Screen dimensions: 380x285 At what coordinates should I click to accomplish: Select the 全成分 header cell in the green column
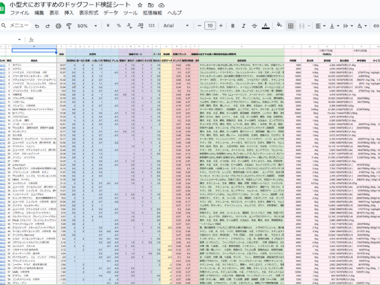coord(242,61)
